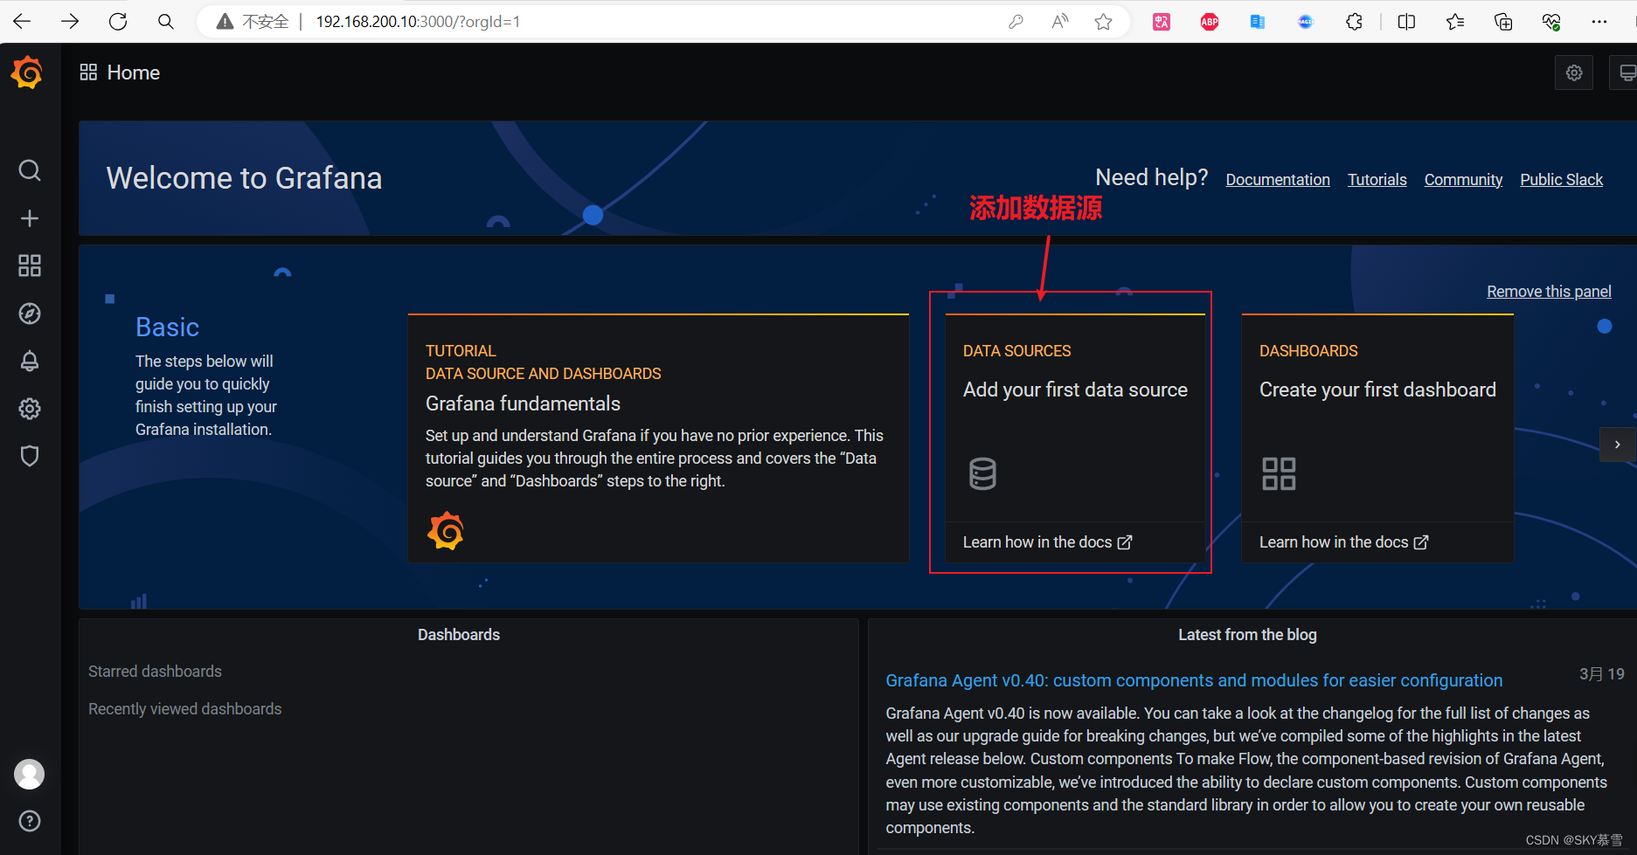Click the Grafana logo in sidebar
Screen dimensions: 1637x855
point(27,72)
